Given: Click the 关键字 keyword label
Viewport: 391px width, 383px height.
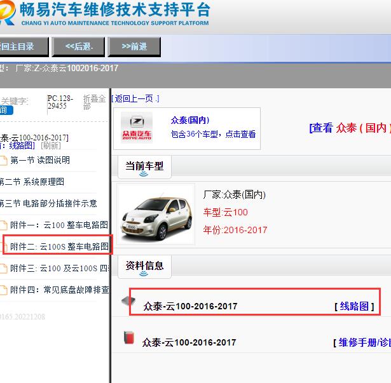Looking at the screenshot, I should click(x=15, y=101).
